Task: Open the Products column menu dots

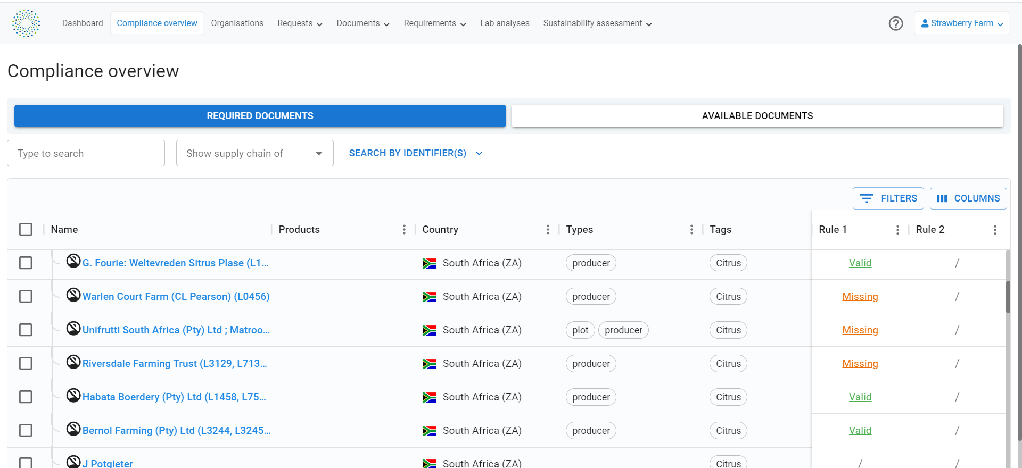Action: [x=404, y=229]
